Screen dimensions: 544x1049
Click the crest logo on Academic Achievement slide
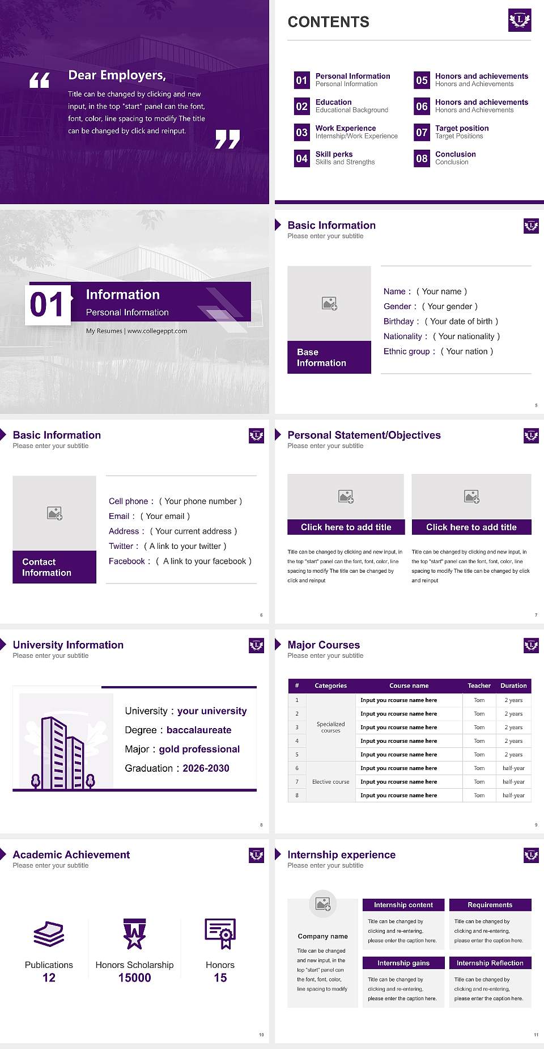coord(257,855)
